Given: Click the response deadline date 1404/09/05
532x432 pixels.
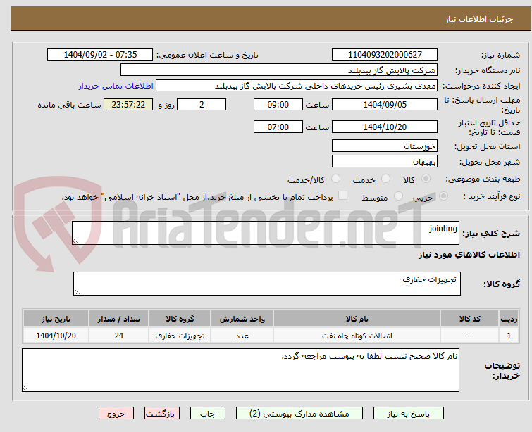Looking at the screenshot, I should click(385, 104).
